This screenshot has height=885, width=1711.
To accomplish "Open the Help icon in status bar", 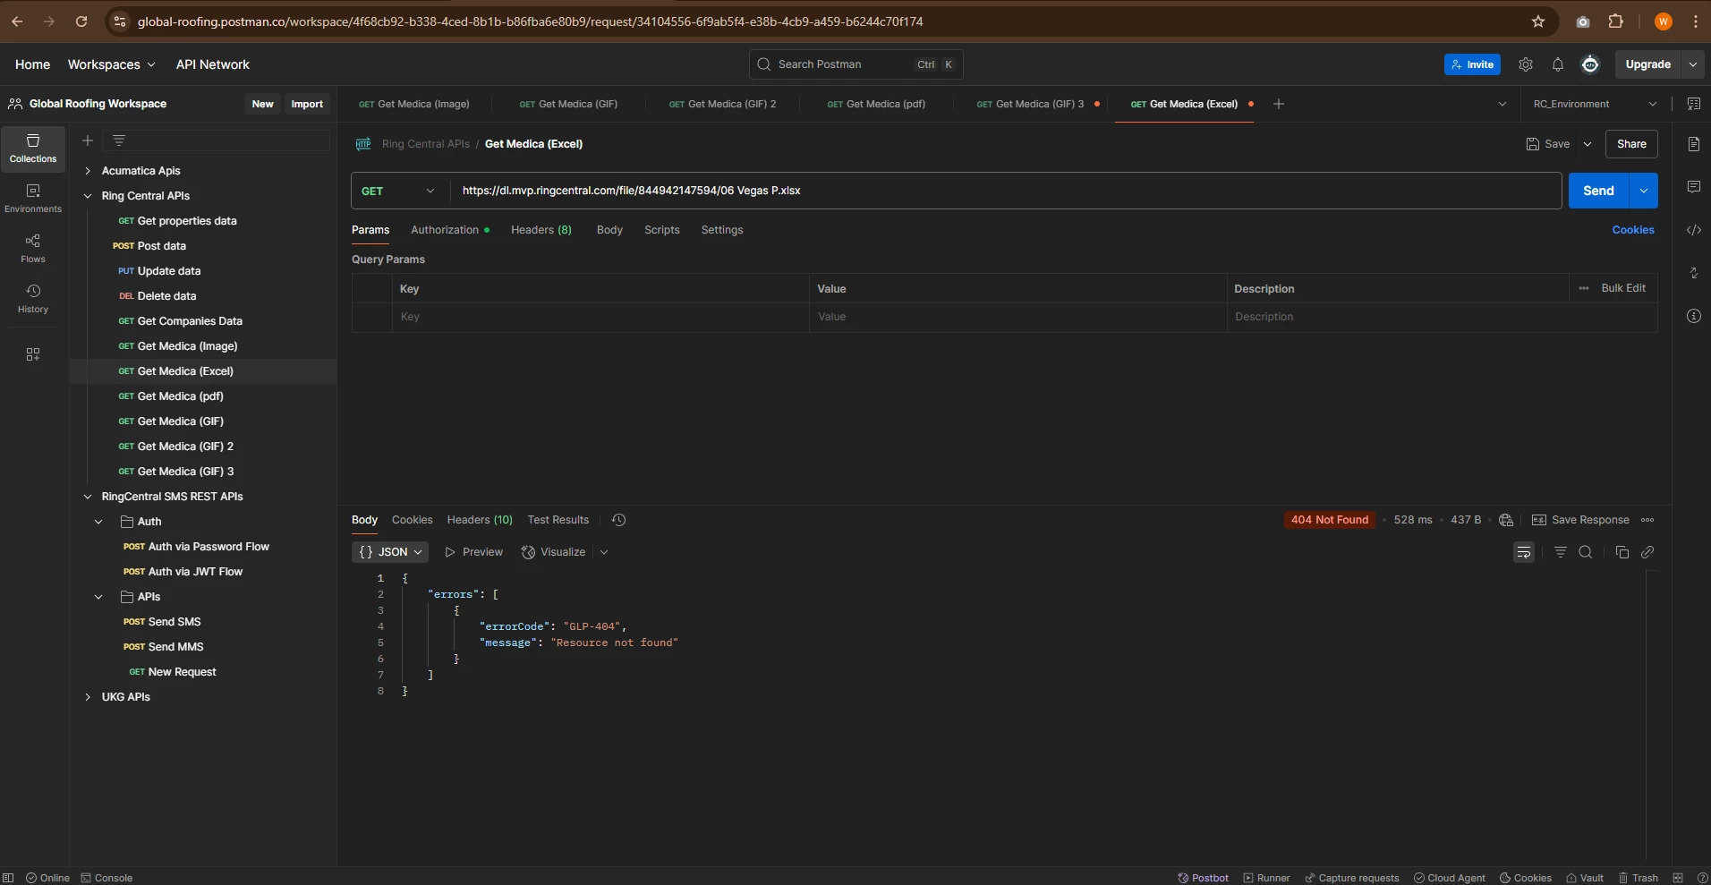I will pyautogui.click(x=1703, y=878).
